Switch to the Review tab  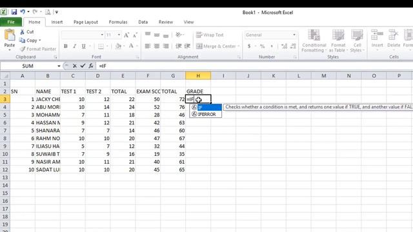tap(166, 22)
